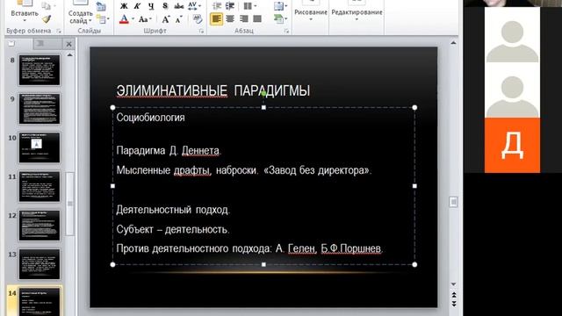Image resolution: width=562 pixels, height=316 pixels.
Task: Select slide 9 thumbnail
Action: pos(40,109)
